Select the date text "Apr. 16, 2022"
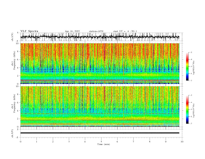Image resolution: width=205 pixels, height=159 pixels. (x=72, y=31)
